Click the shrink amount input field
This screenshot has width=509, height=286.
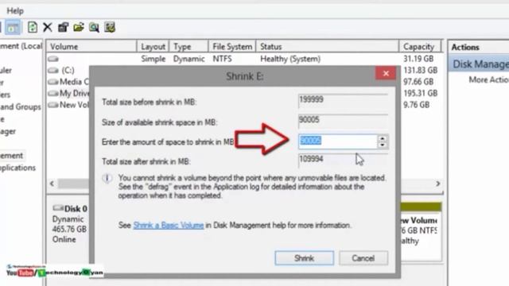(x=337, y=141)
